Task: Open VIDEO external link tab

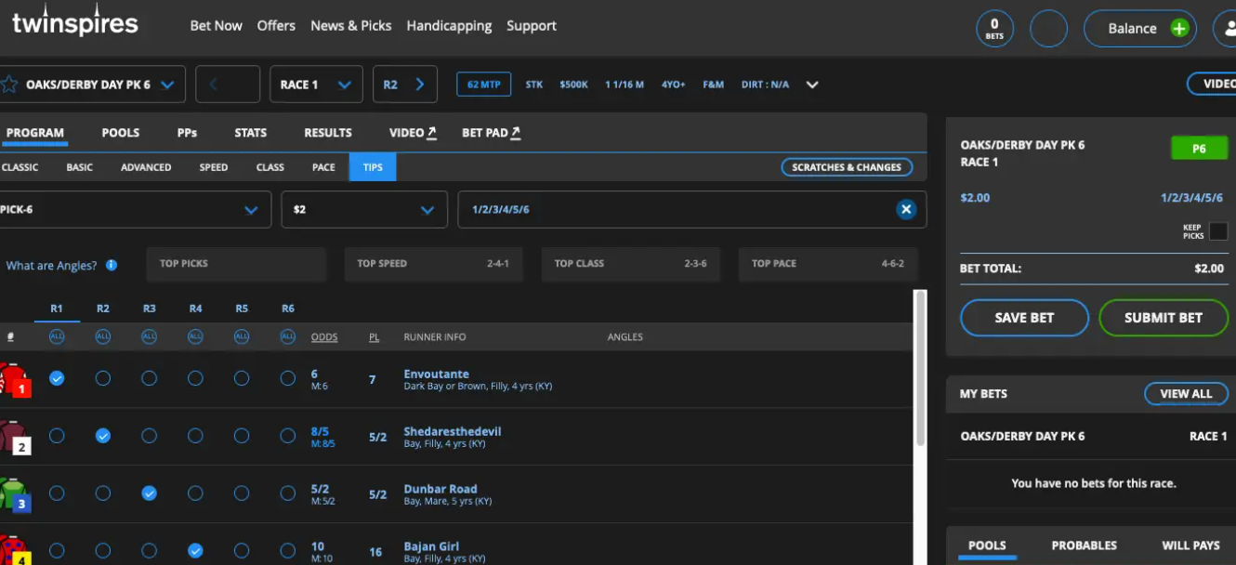Action: coord(414,133)
